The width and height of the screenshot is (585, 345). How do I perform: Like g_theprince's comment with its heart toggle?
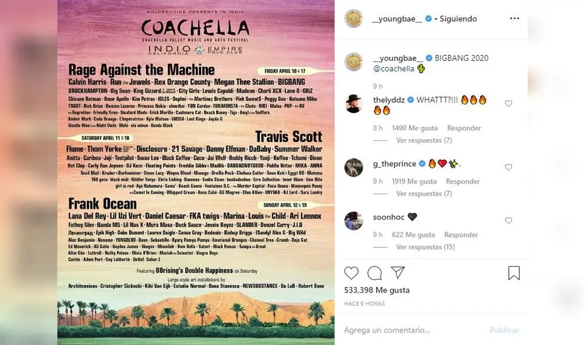pyautogui.click(x=508, y=166)
